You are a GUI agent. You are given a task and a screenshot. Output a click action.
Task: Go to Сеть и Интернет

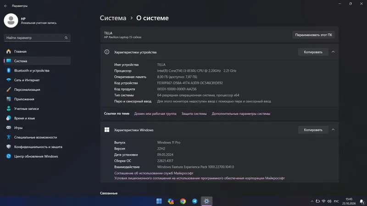coord(37,80)
